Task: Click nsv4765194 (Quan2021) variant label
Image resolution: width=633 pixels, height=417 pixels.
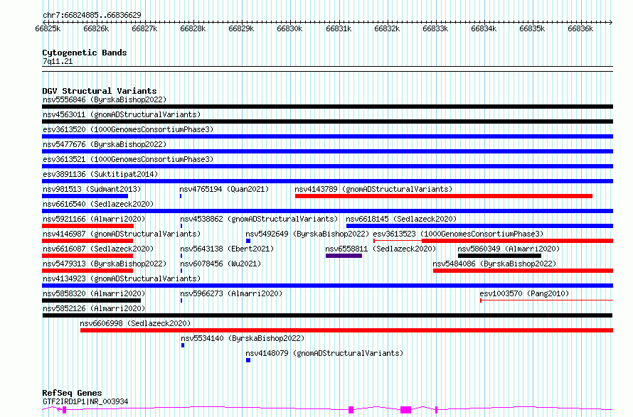Action: click(224, 189)
